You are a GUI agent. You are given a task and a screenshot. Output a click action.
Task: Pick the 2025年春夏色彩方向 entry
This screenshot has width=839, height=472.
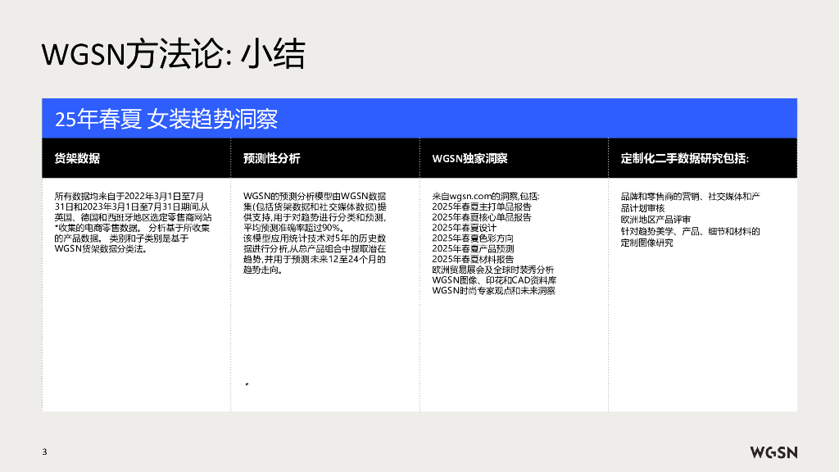tap(473, 238)
